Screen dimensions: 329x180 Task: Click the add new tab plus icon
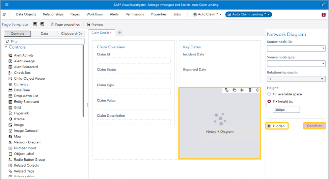click(x=120, y=32)
